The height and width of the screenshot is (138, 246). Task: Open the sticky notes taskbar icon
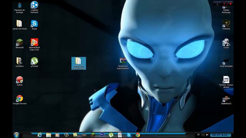[x=75, y=135]
